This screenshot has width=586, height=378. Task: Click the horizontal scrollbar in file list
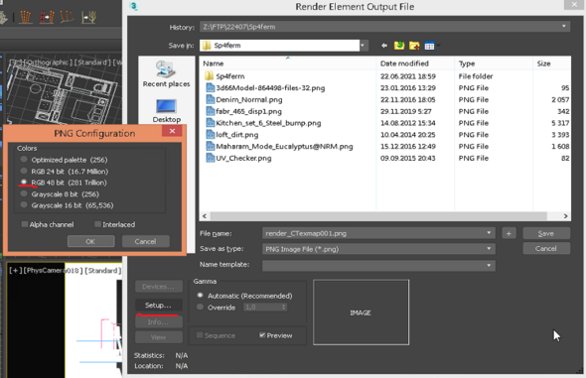click(x=378, y=216)
